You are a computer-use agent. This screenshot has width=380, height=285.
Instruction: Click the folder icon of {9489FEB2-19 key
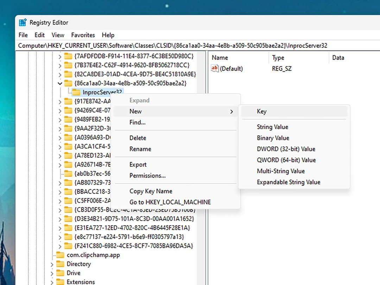pyautogui.click(x=68, y=120)
